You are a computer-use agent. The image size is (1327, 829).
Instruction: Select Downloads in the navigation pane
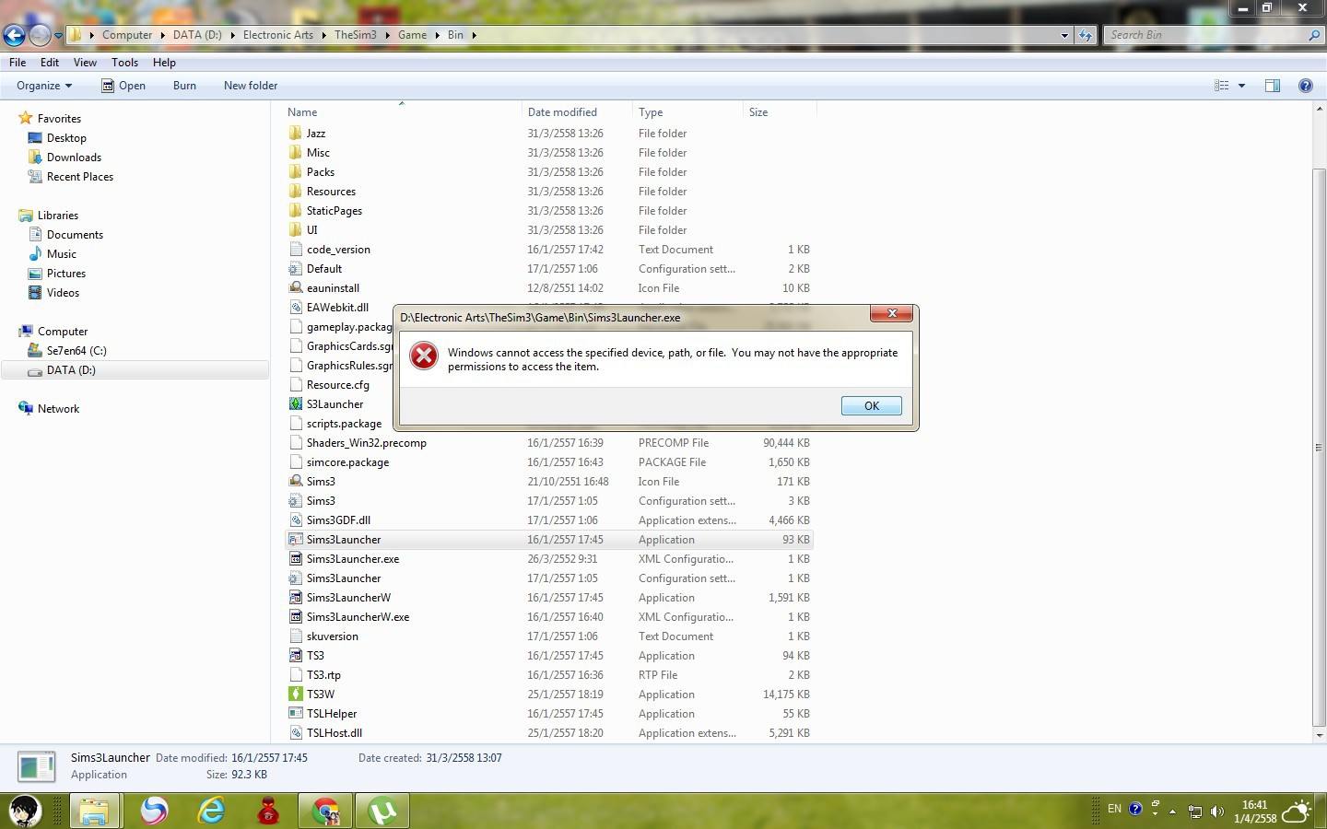pos(74,158)
